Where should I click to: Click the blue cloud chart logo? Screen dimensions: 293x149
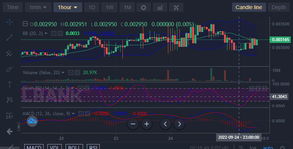click(32, 121)
